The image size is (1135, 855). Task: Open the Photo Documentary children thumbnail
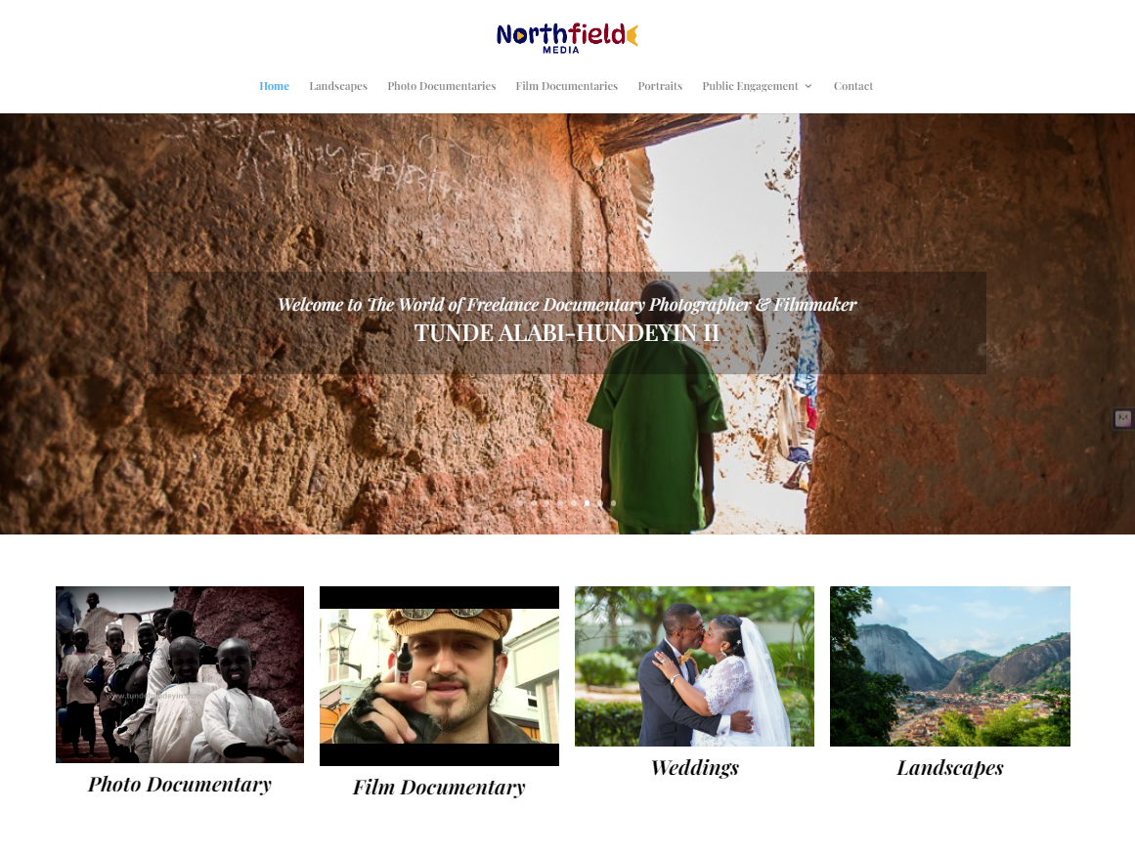(180, 674)
